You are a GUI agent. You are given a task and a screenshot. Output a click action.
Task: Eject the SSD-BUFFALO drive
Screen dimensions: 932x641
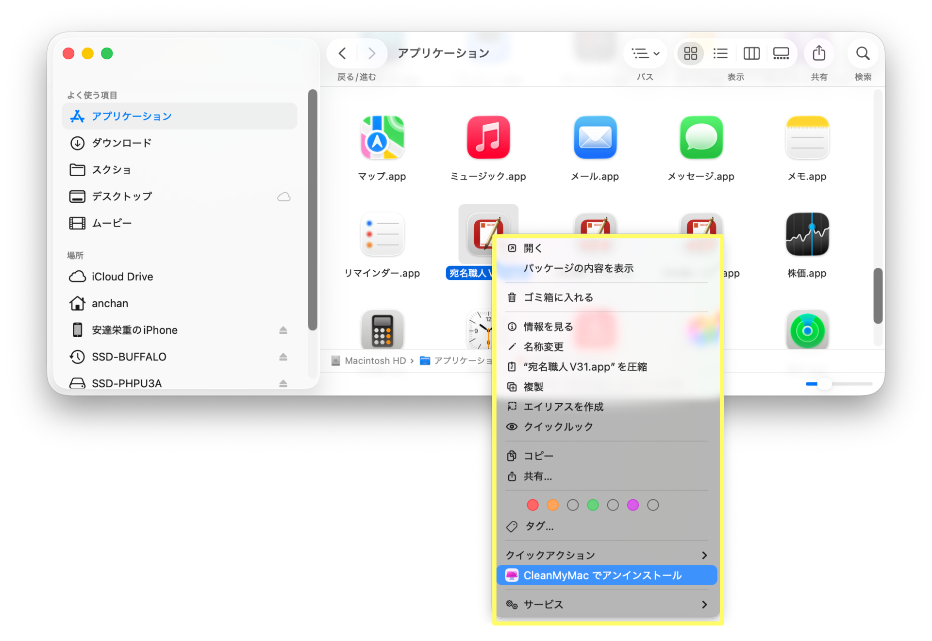tap(283, 357)
